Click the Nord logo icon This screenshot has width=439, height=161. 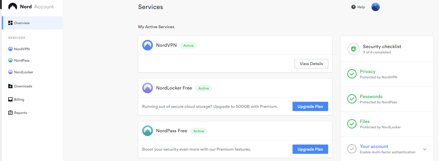tap(13, 7)
